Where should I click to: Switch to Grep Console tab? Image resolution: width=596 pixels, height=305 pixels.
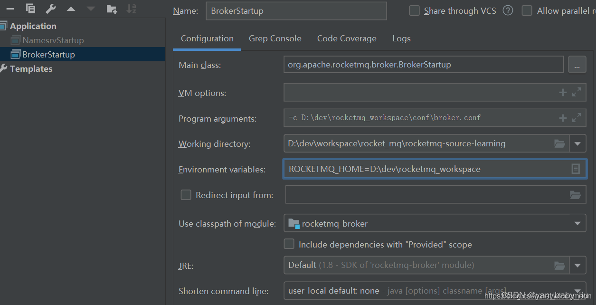(x=275, y=38)
